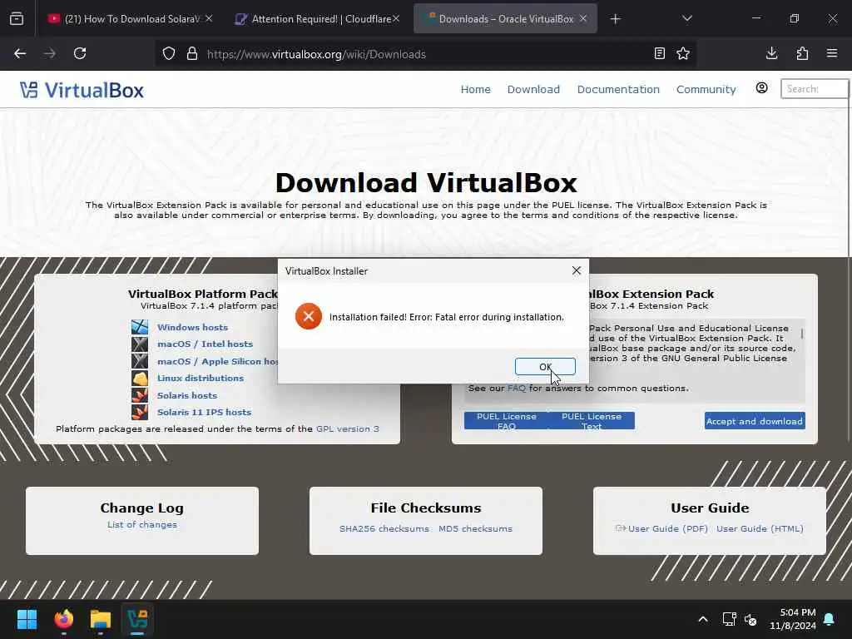Click the site security padlock icon
This screenshot has width=852, height=639.
click(x=192, y=54)
